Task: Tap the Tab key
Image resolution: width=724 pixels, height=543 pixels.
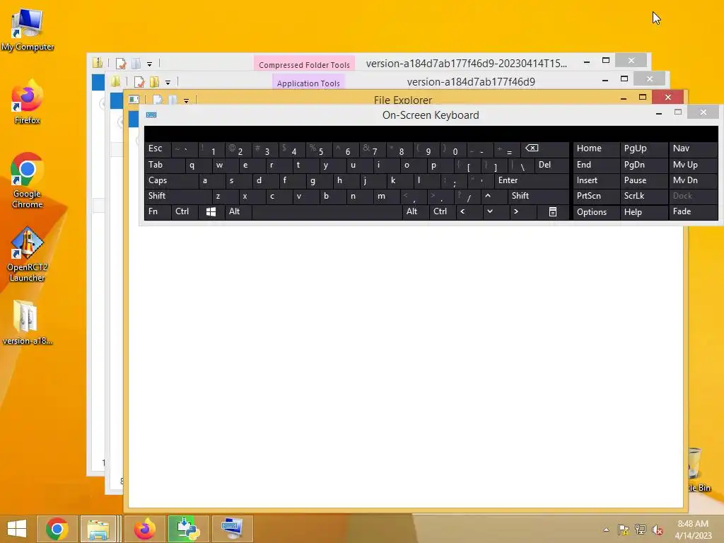Action: pos(165,165)
